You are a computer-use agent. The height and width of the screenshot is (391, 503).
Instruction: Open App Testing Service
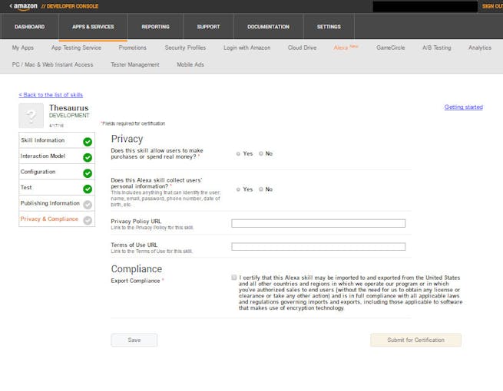[76, 48]
